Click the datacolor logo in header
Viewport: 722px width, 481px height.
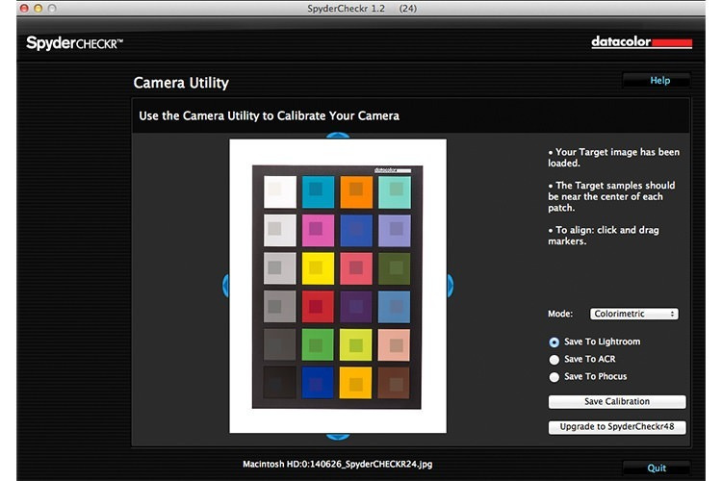[x=641, y=42]
